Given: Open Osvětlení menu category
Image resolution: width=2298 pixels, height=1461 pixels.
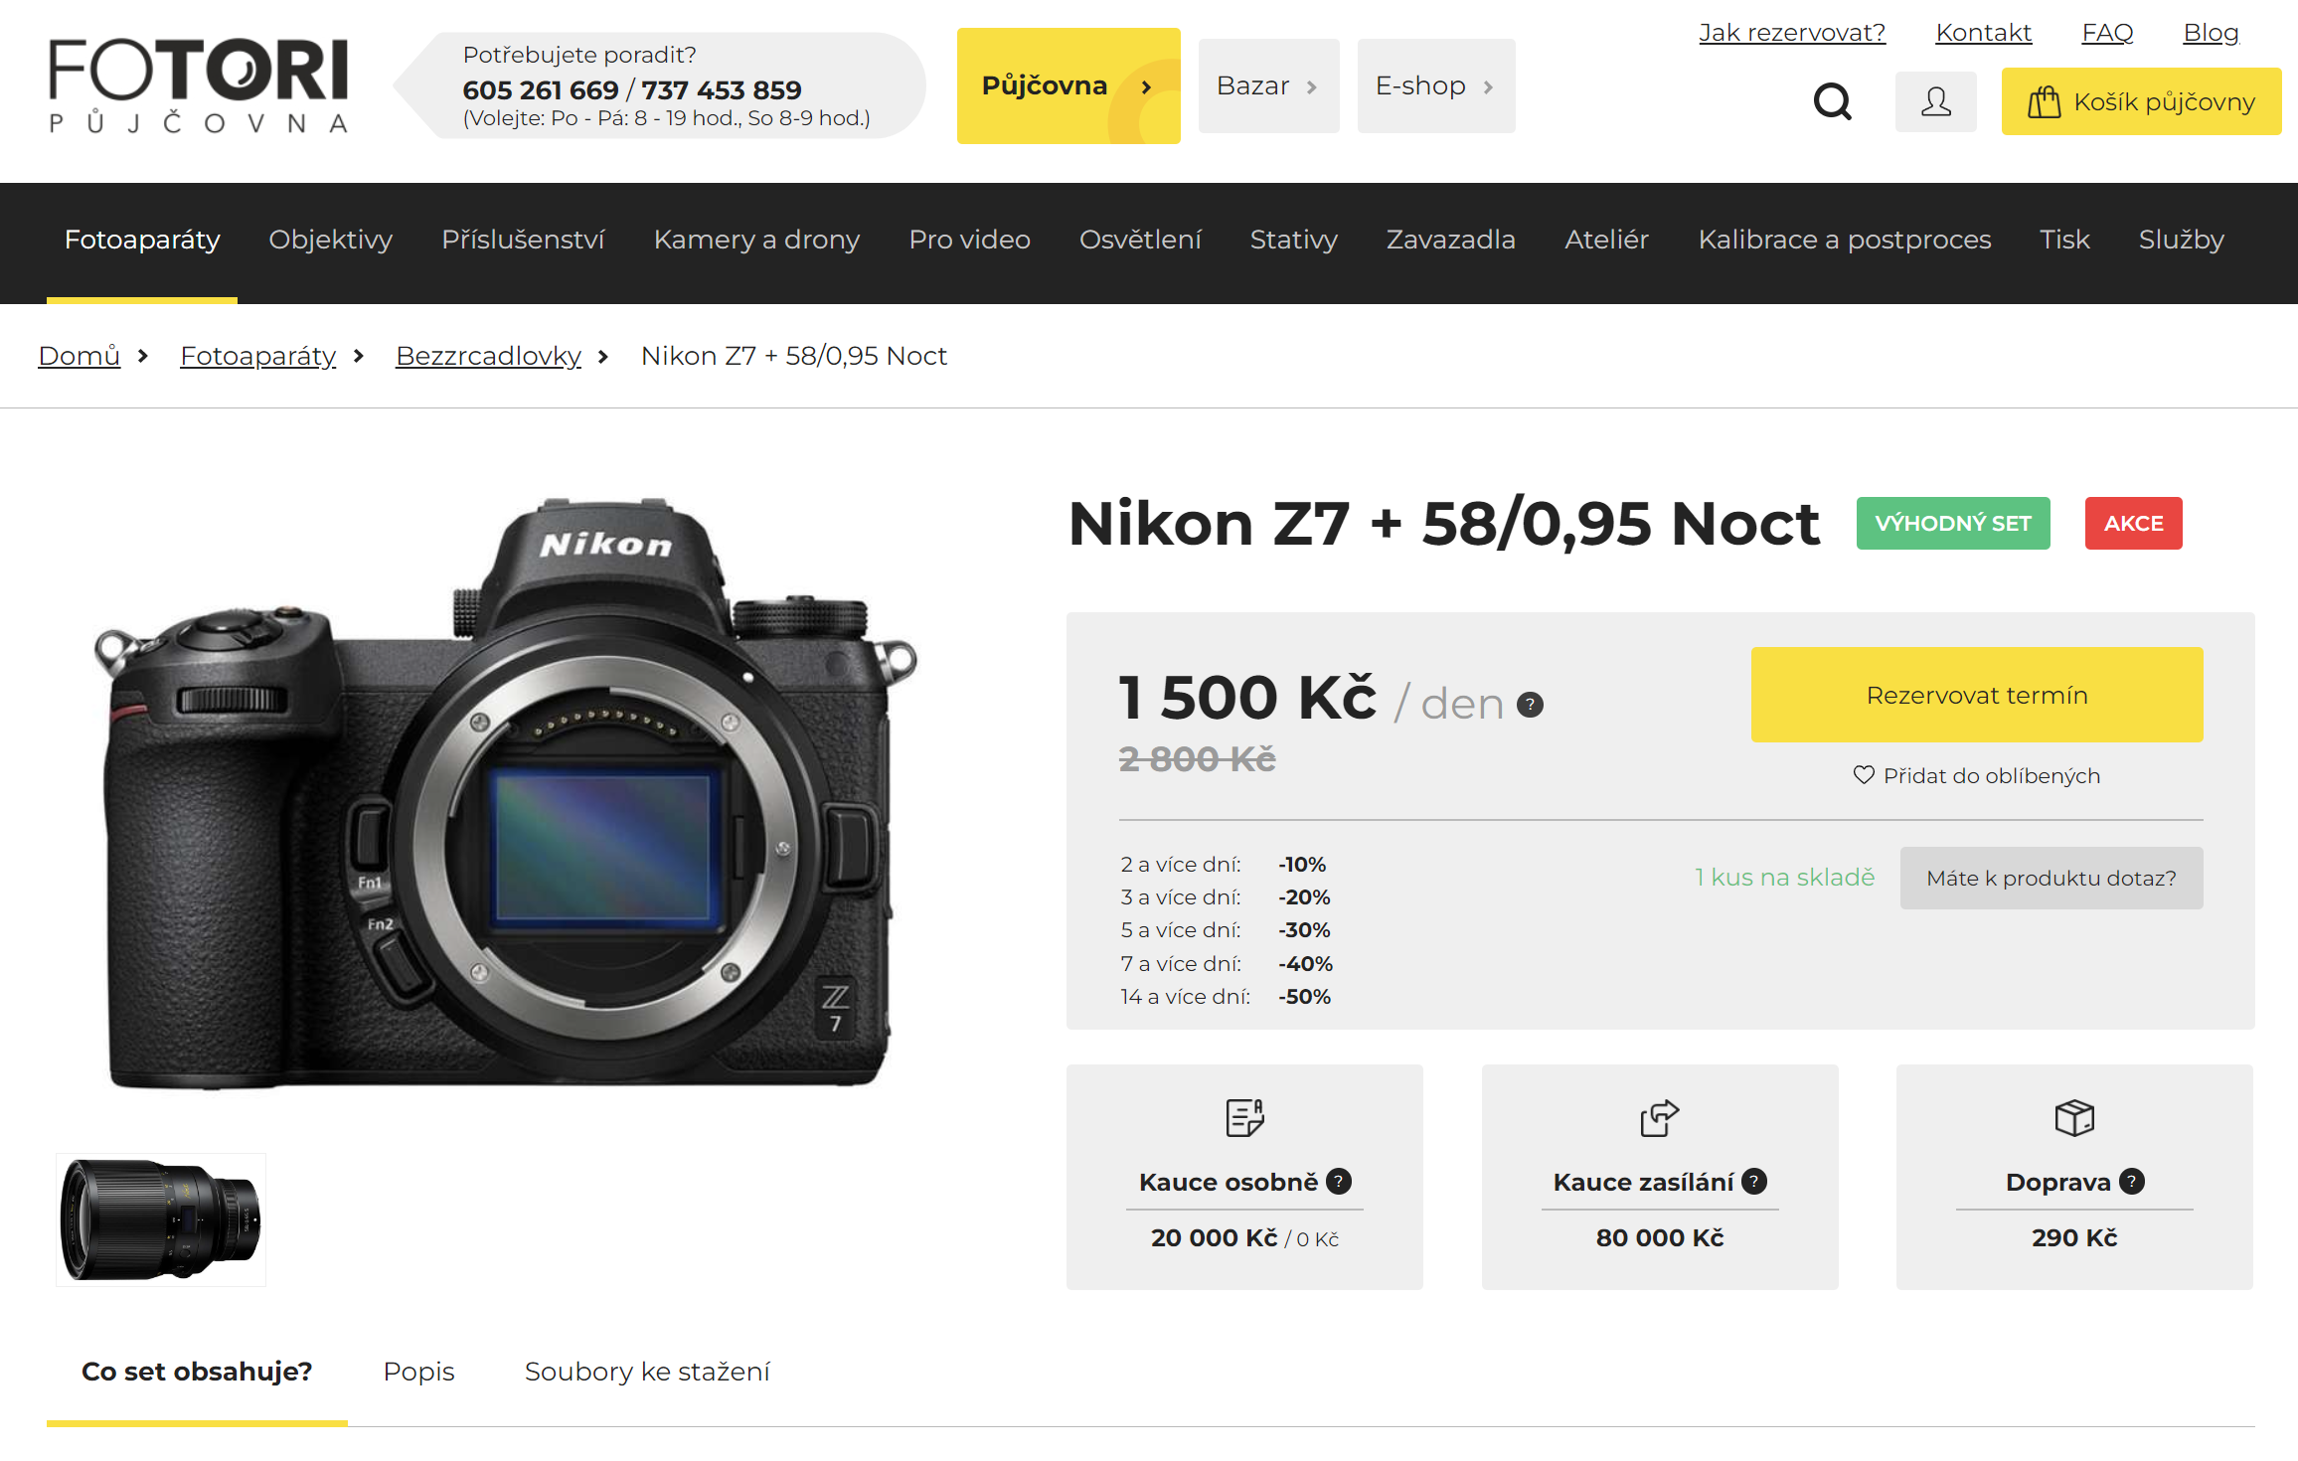Looking at the screenshot, I should click(x=1140, y=240).
